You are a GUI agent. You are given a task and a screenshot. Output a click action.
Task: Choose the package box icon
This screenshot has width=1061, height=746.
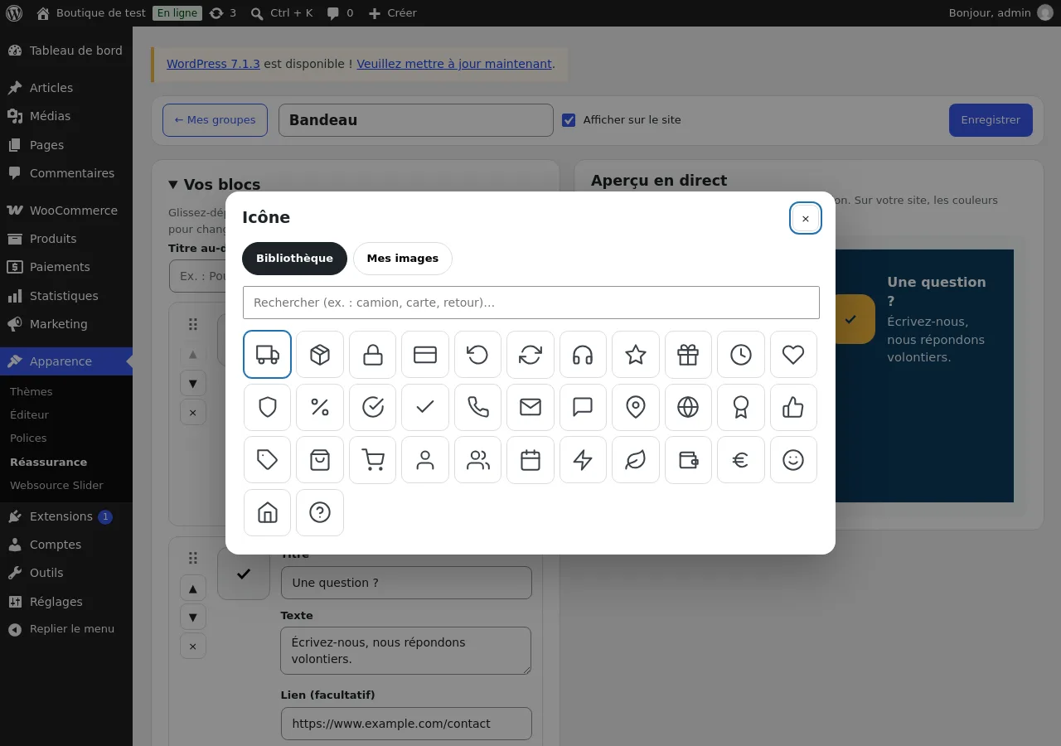click(320, 355)
